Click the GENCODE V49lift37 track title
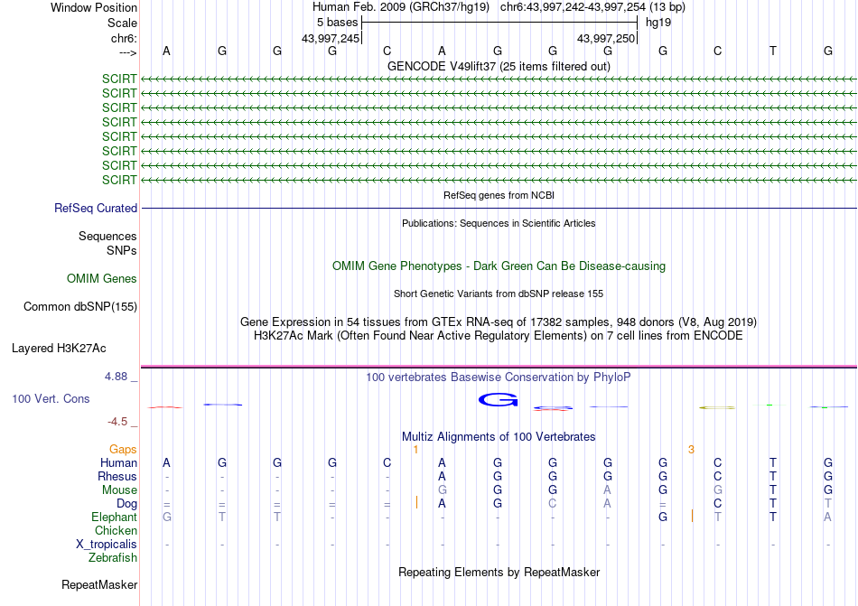858x606 pixels. coord(499,67)
